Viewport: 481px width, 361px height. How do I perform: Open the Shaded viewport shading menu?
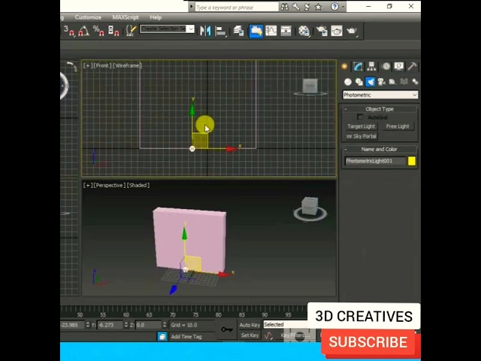tap(138, 185)
